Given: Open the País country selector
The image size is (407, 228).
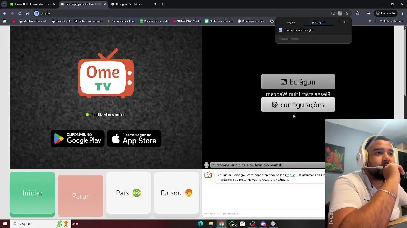Looking at the screenshot, I should tap(128, 193).
